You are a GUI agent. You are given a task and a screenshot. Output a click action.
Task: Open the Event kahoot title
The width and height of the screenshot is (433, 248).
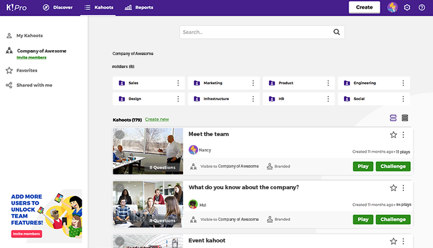(x=207, y=241)
